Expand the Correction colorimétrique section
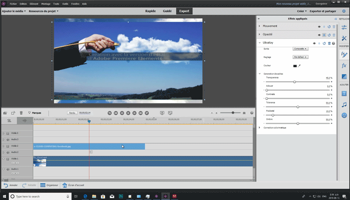This screenshot has height=200, width=350. pos(260,128)
